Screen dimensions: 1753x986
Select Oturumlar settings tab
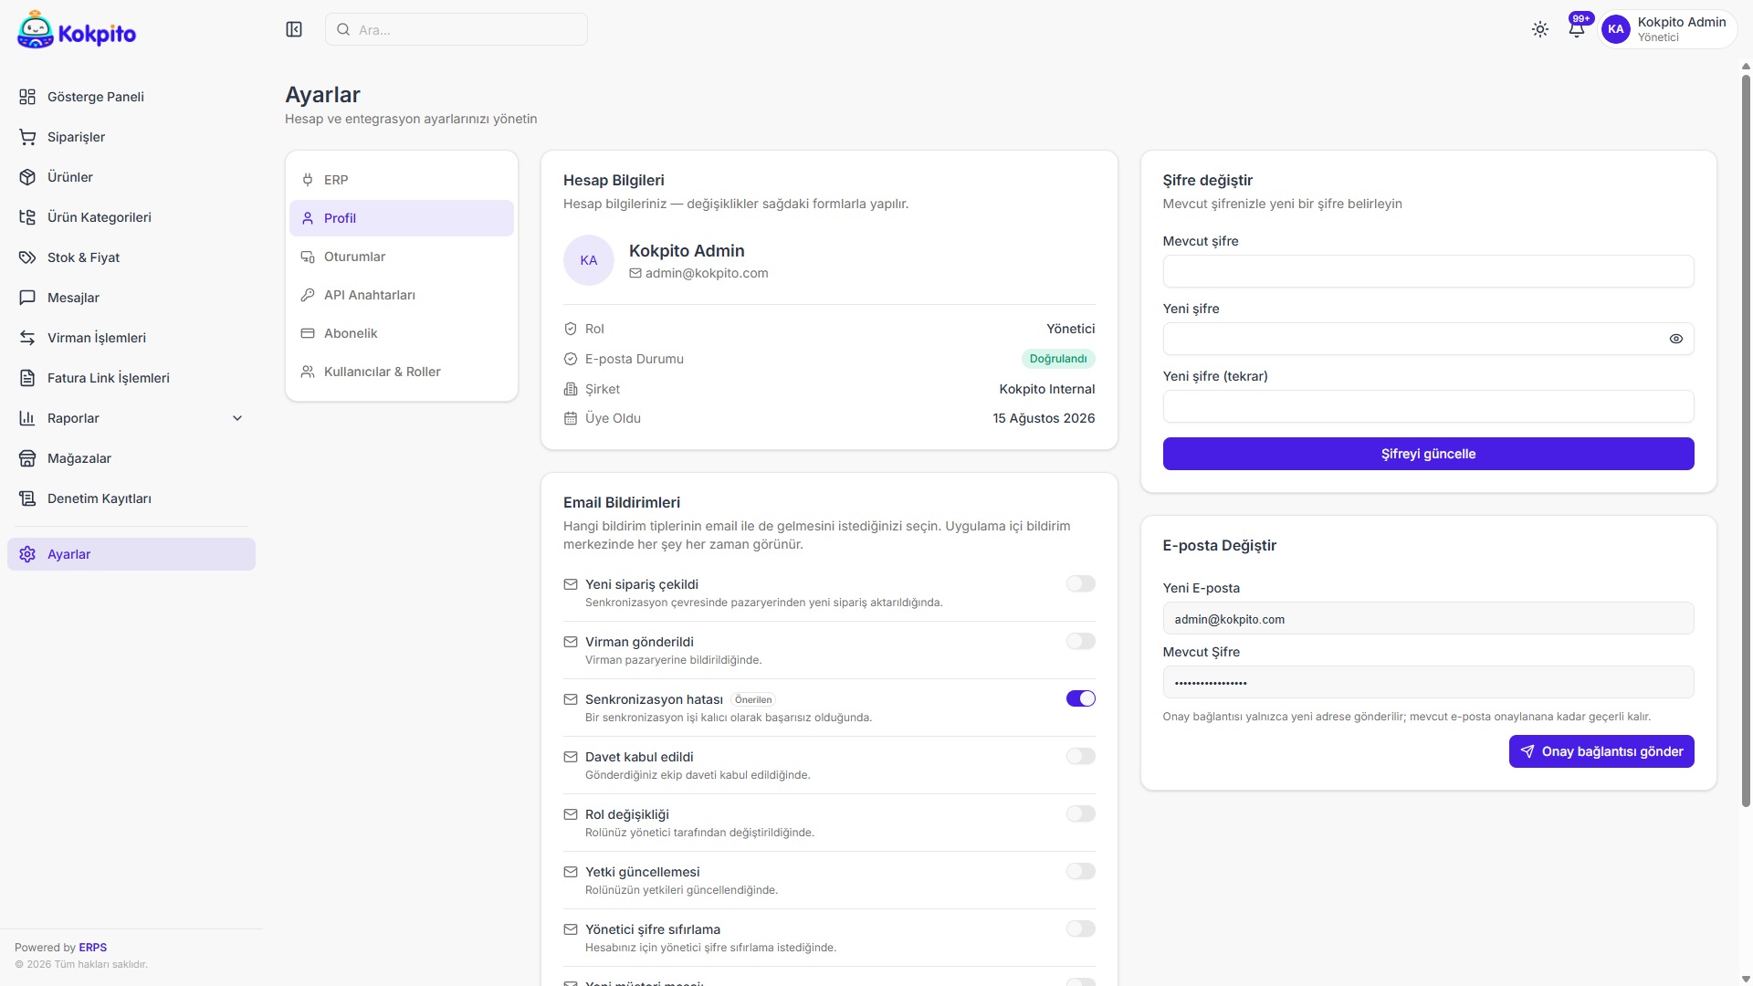(402, 257)
